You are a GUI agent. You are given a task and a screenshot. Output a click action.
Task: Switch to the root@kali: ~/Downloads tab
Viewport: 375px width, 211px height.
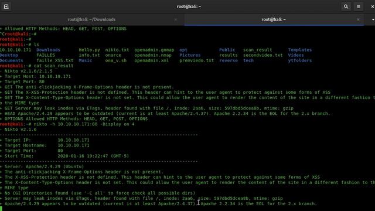point(91,19)
